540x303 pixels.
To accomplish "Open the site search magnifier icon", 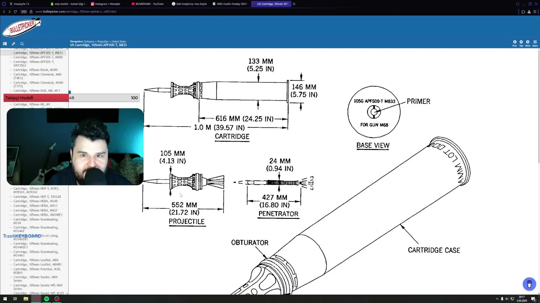I will [22, 44].
